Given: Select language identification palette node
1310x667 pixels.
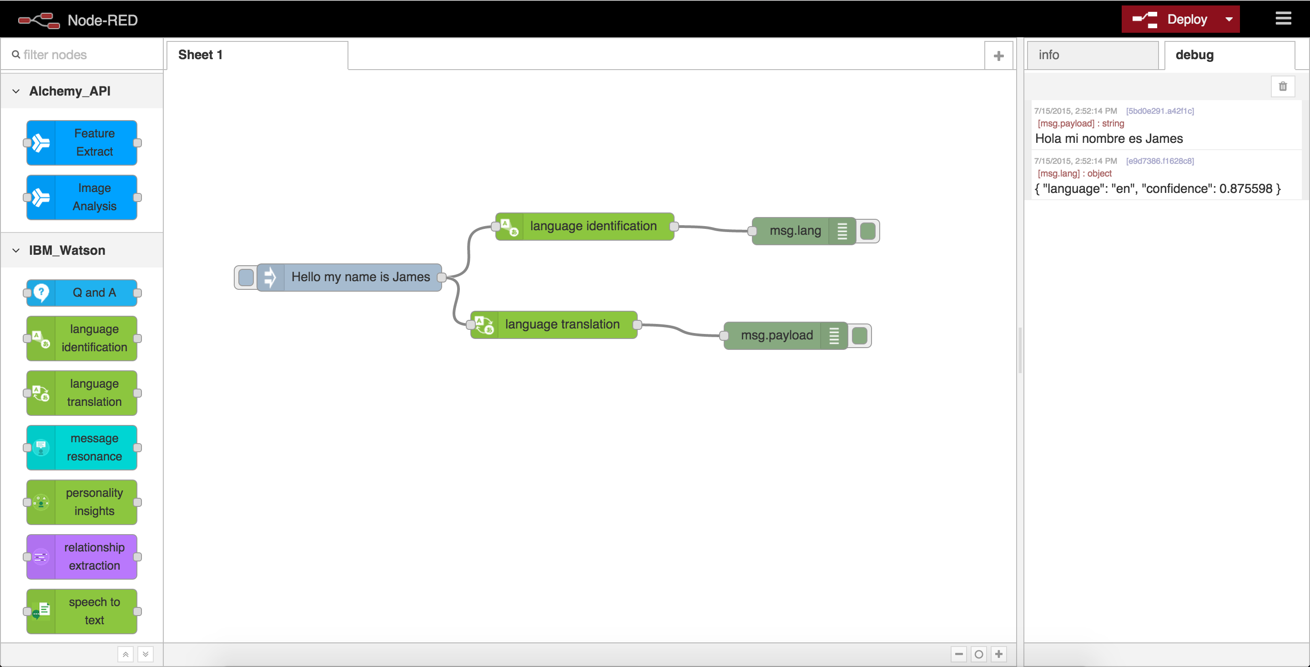Looking at the screenshot, I should (82, 338).
